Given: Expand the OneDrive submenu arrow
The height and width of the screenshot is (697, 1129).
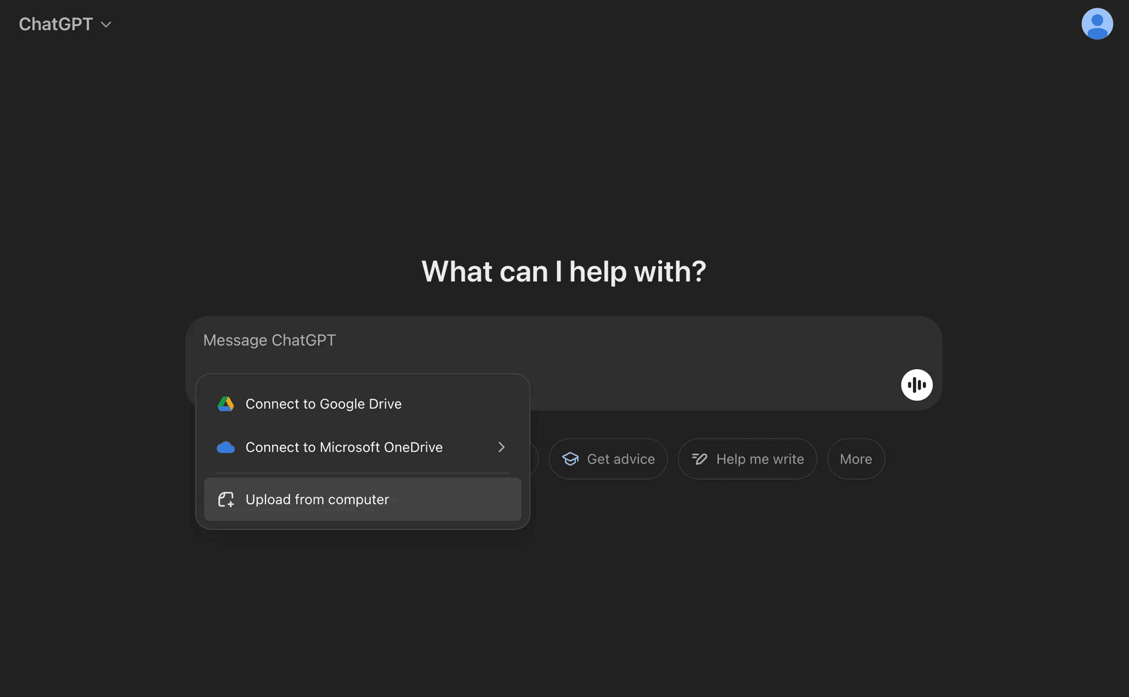Looking at the screenshot, I should coord(501,447).
